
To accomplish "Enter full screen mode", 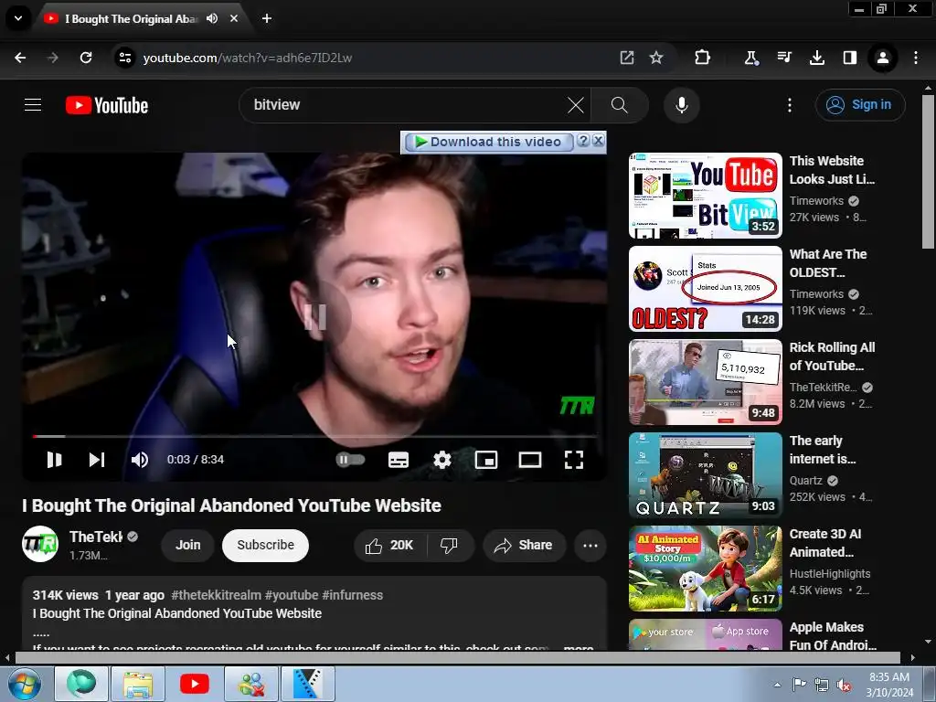I will point(574,459).
